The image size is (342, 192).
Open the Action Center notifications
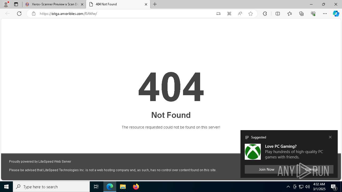(x=334, y=187)
